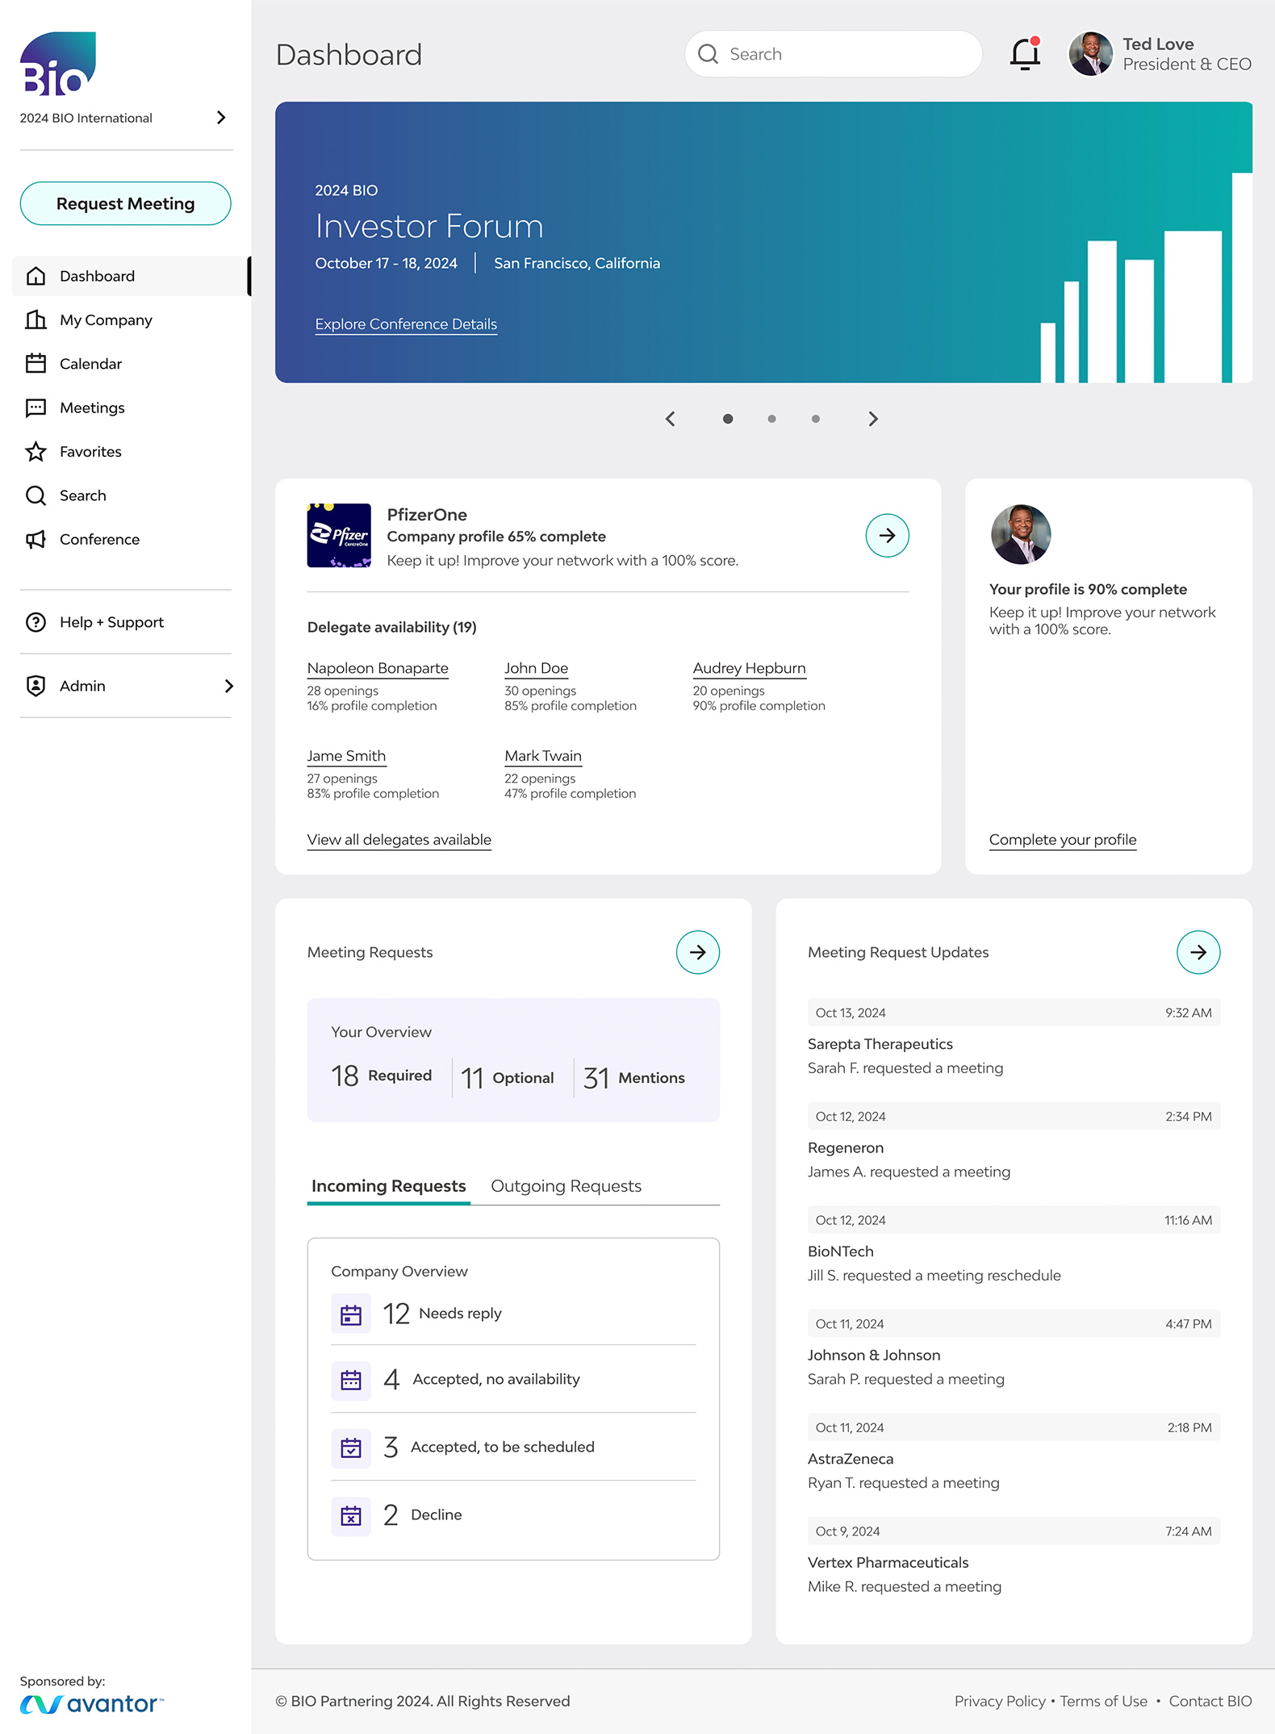Go to next carousel slide
Screen dimensions: 1275x1734
pyautogui.click(x=872, y=419)
